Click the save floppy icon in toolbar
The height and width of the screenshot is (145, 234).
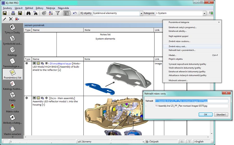5,13
